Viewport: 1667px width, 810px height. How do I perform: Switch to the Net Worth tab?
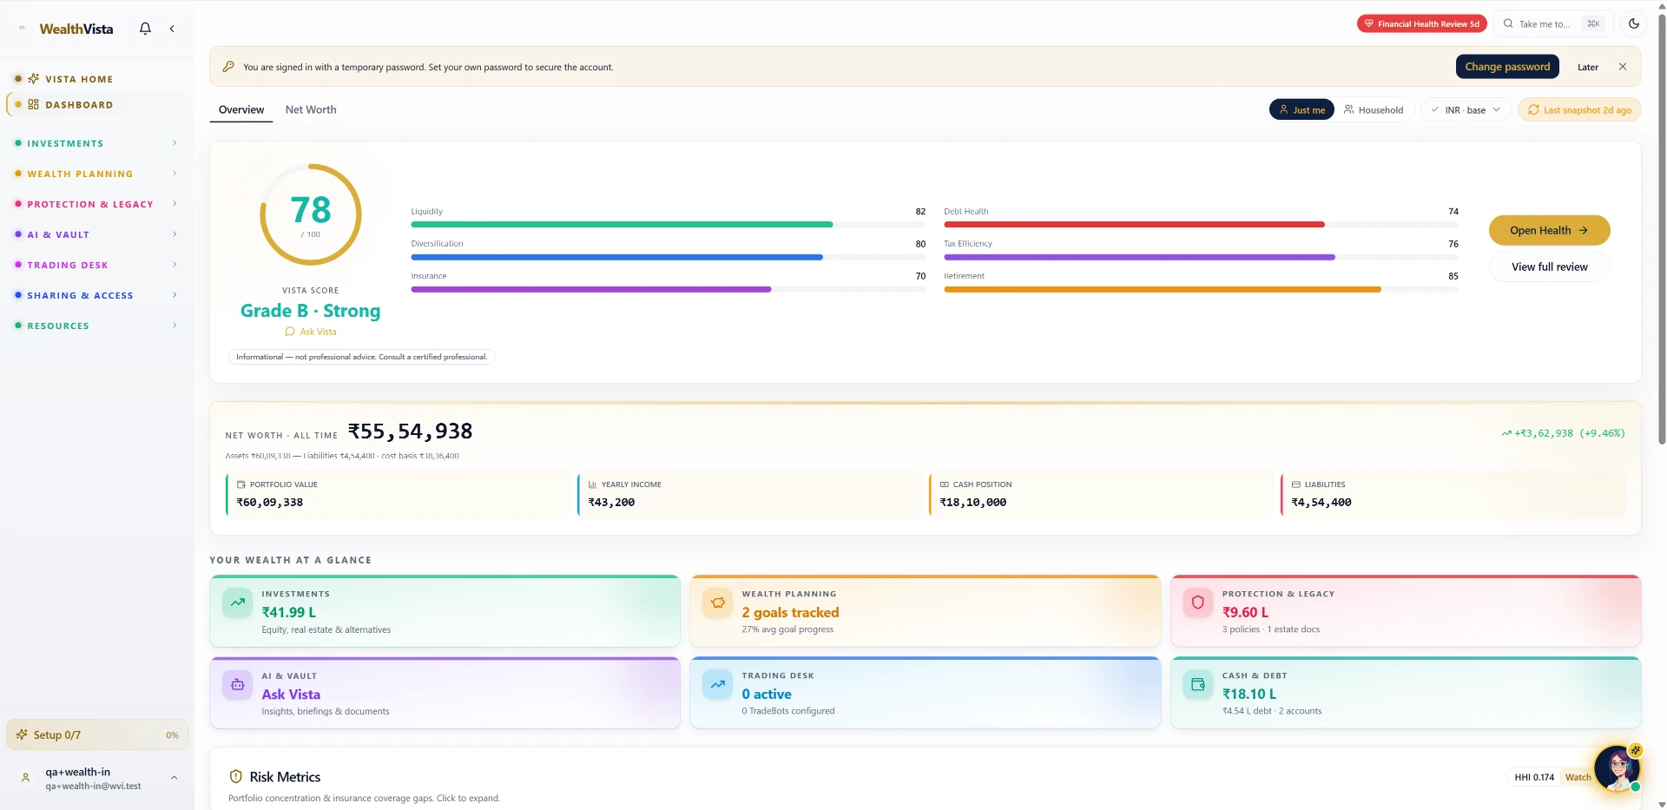311,110
